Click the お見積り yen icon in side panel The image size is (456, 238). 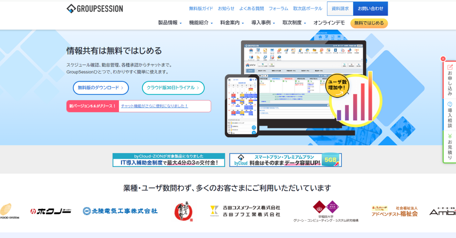tap(450, 136)
